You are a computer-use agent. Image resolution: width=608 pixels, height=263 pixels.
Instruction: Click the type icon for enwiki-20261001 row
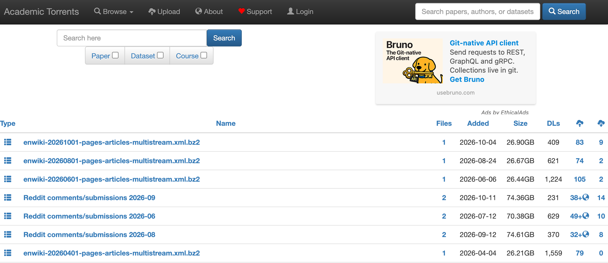click(8, 142)
